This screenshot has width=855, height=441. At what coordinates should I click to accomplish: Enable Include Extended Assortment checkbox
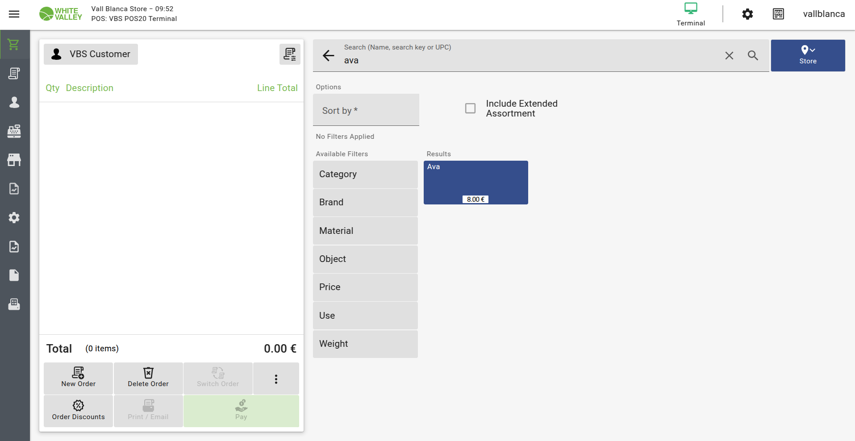point(470,108)
